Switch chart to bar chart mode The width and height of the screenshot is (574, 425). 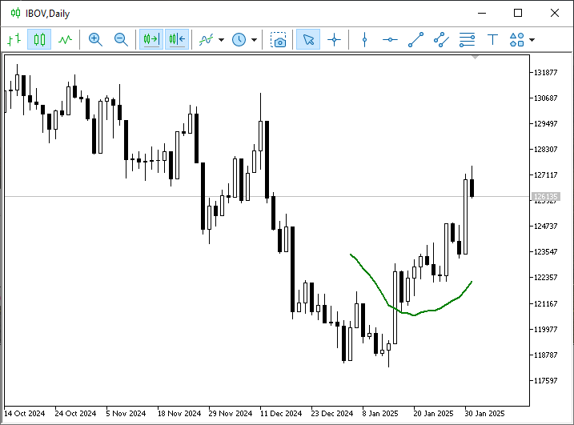pyautogui.click(x=14, y=39)
